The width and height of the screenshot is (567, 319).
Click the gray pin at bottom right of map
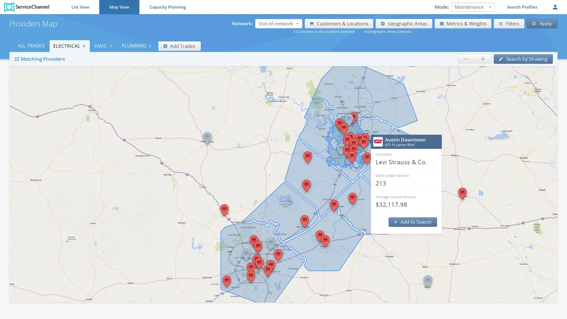coord(428,281)
